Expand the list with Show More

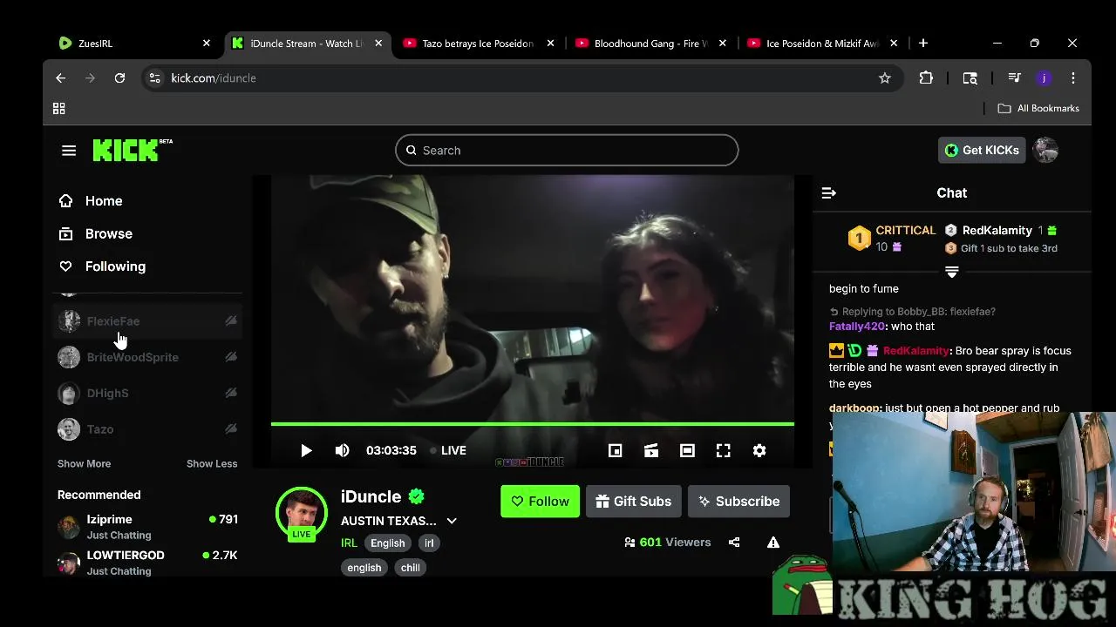(84, 464)
